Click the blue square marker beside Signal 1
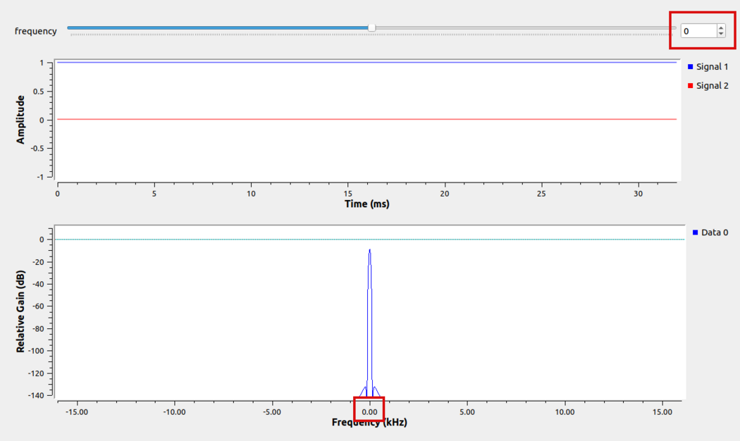This screenshot has height=441, width=740. (691, 67)
